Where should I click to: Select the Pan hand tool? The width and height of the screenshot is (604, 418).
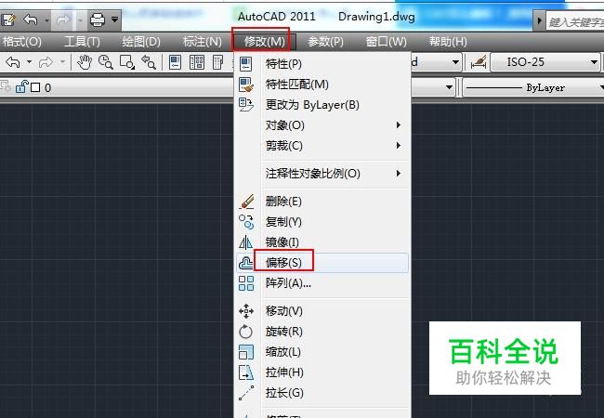tap(84, 62)
